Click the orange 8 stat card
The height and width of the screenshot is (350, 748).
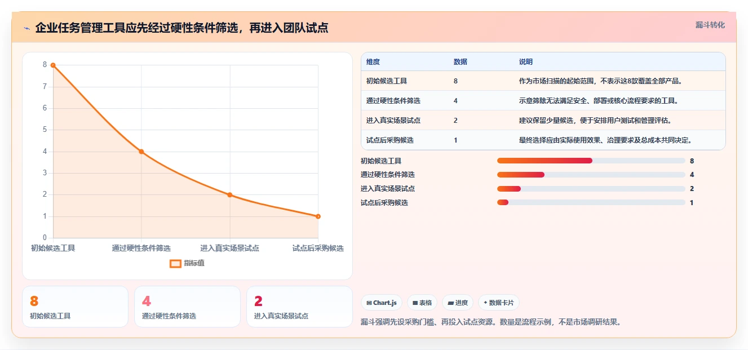(75, 307)
